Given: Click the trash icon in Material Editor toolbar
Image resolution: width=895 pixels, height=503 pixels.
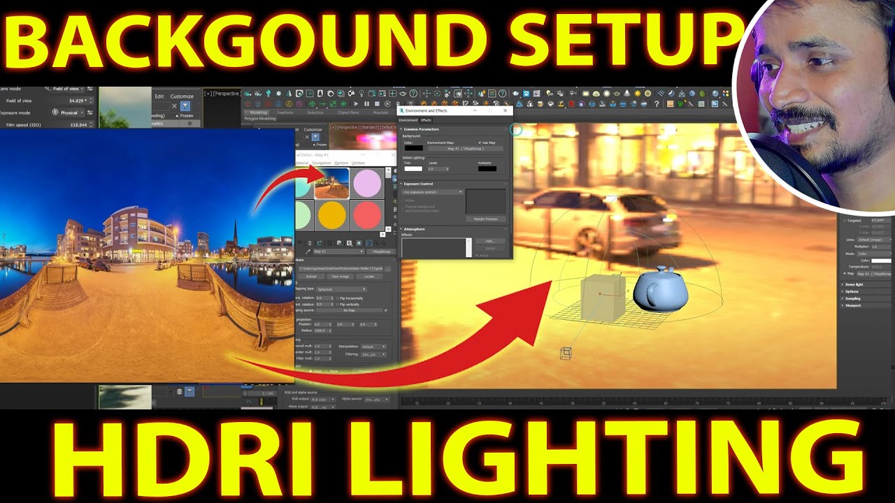Looking at the screenshot, I should click(310, 242).
